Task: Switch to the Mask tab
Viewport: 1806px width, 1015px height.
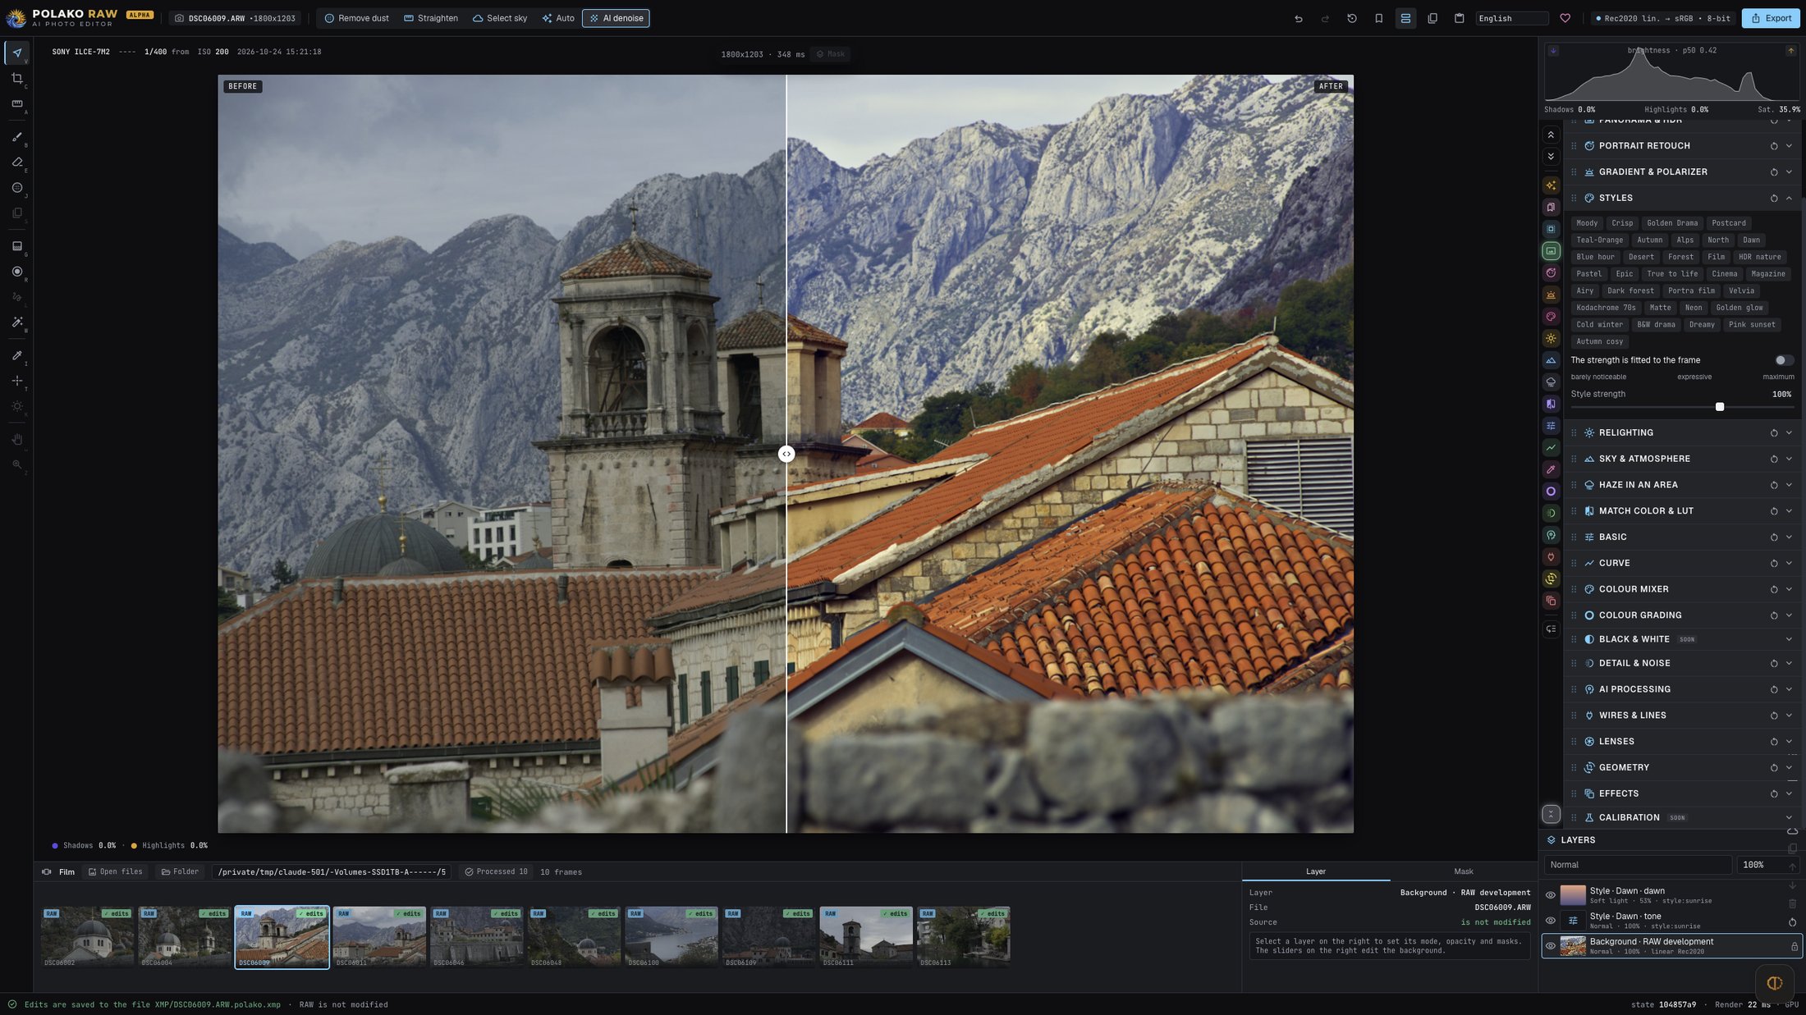Action: point(1463,871)
